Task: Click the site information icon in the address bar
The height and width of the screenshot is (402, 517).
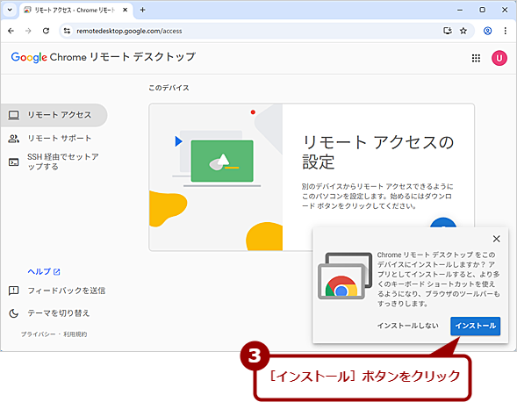Action: pos(67,31)
